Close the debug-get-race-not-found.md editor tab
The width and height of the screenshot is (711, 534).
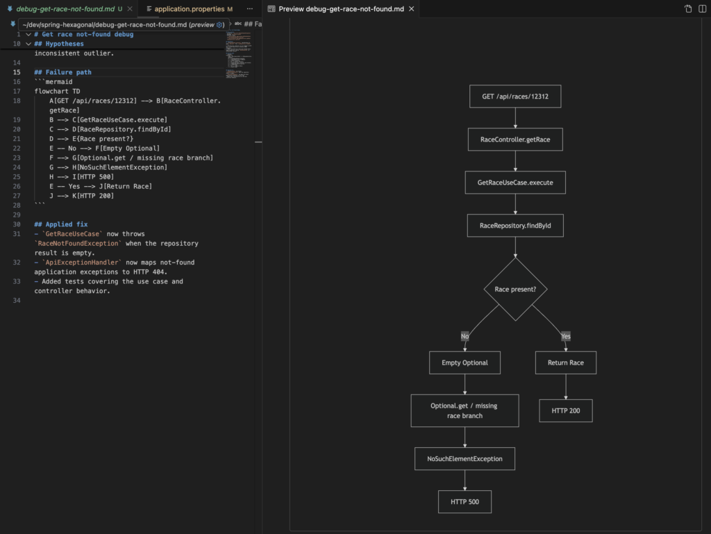click(x=130, y=9)
